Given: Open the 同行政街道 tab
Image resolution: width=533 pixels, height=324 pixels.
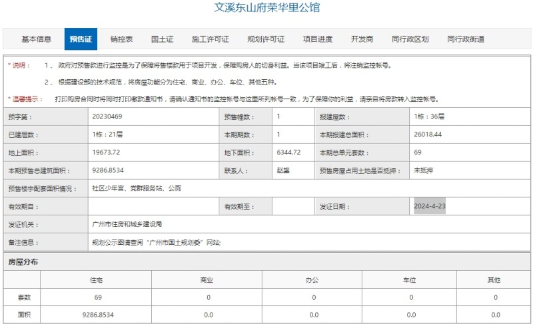Looking at the screenshot, I should click(466, 39).
